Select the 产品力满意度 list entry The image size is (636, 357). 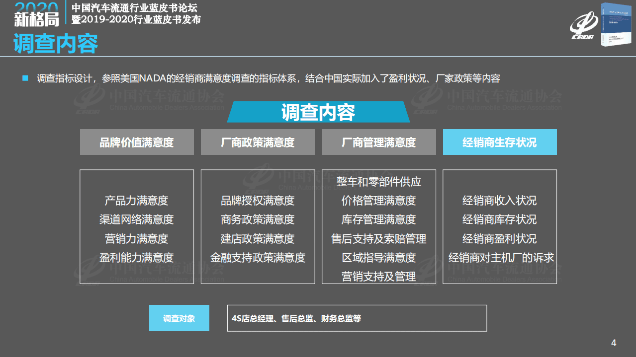pyautogui.click(x=136, y=201)
